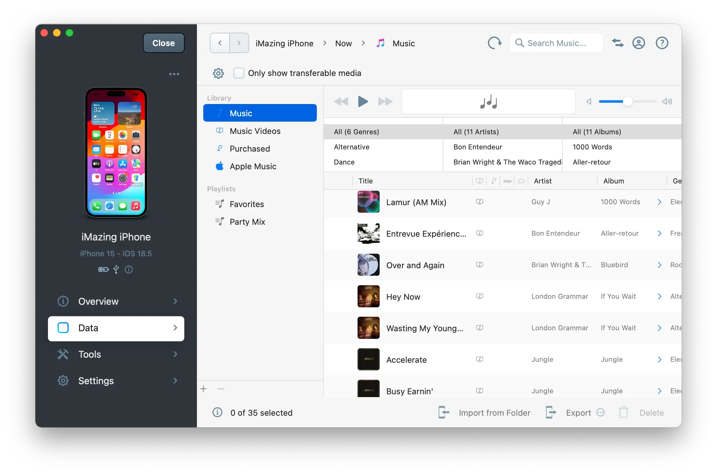Expand details for the song Accelerate
Viewport: 717px width, 474px height.
659,359
